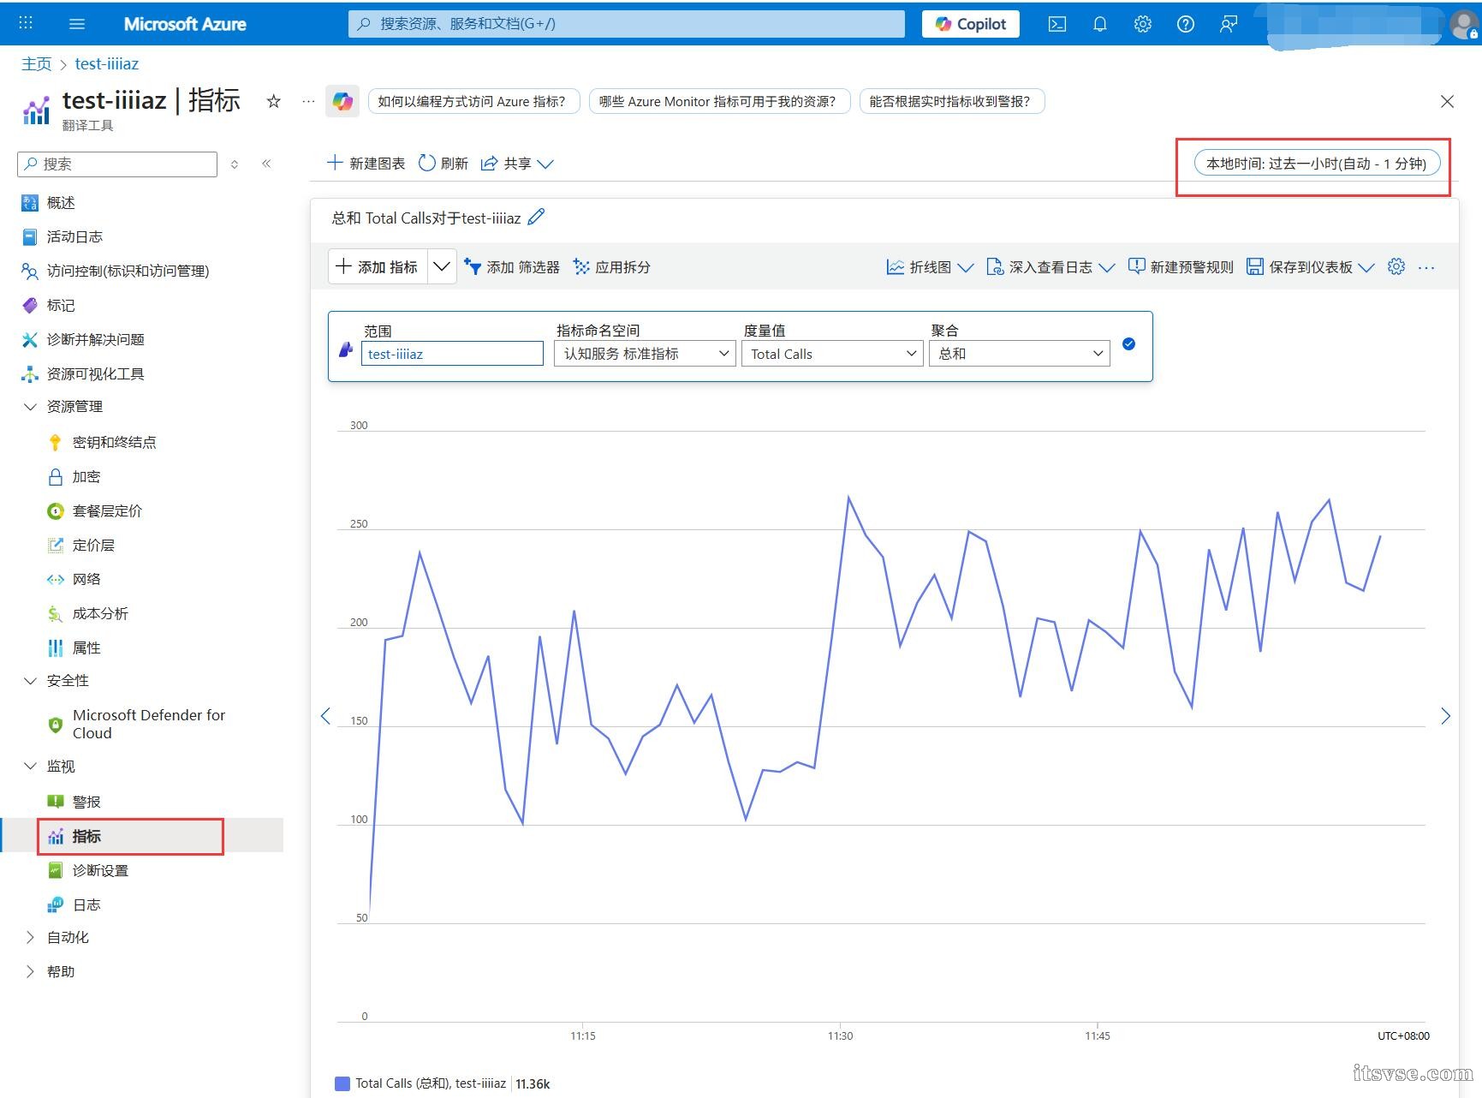The image size is (1482, 1098).
Task: Click the Total Calls legend color swatch
Action: coord(342,1083)
